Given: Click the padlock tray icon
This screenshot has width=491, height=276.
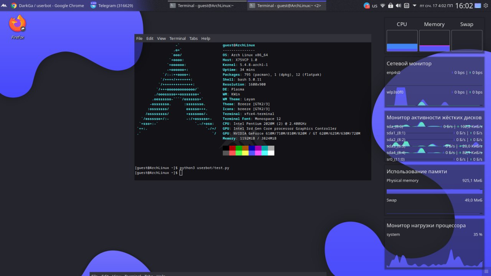Looking at the screenshot, I should coord(390,6).
